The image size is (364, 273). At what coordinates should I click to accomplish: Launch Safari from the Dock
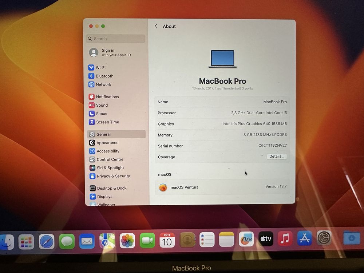[x=47, y=242]
